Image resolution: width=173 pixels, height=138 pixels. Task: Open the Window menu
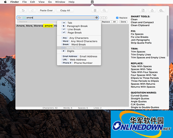click(60, 2)
